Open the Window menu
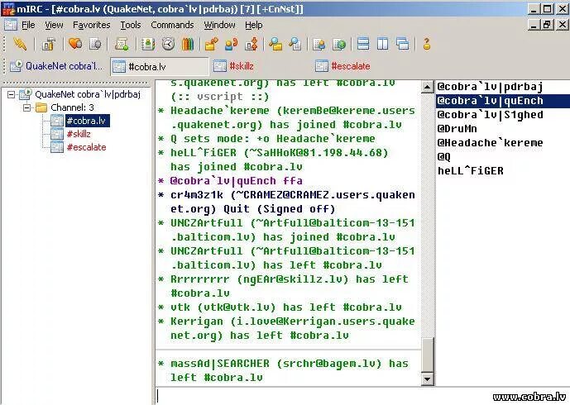 [x=219, y=25]
